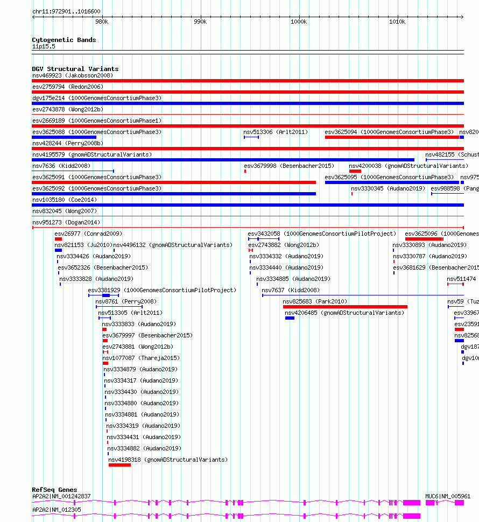Click nsv3334431 (Audano2019) label
The width and height of the screenshot is (479, 522).
144,438
